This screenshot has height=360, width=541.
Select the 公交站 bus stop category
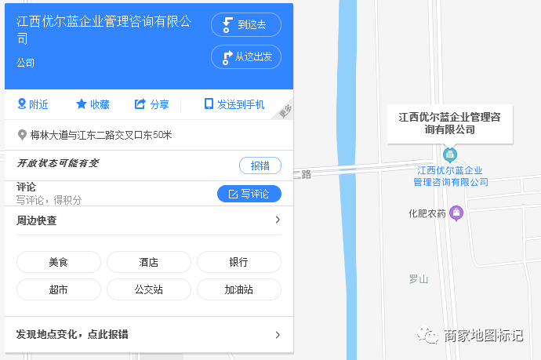(x=149, y=289)
